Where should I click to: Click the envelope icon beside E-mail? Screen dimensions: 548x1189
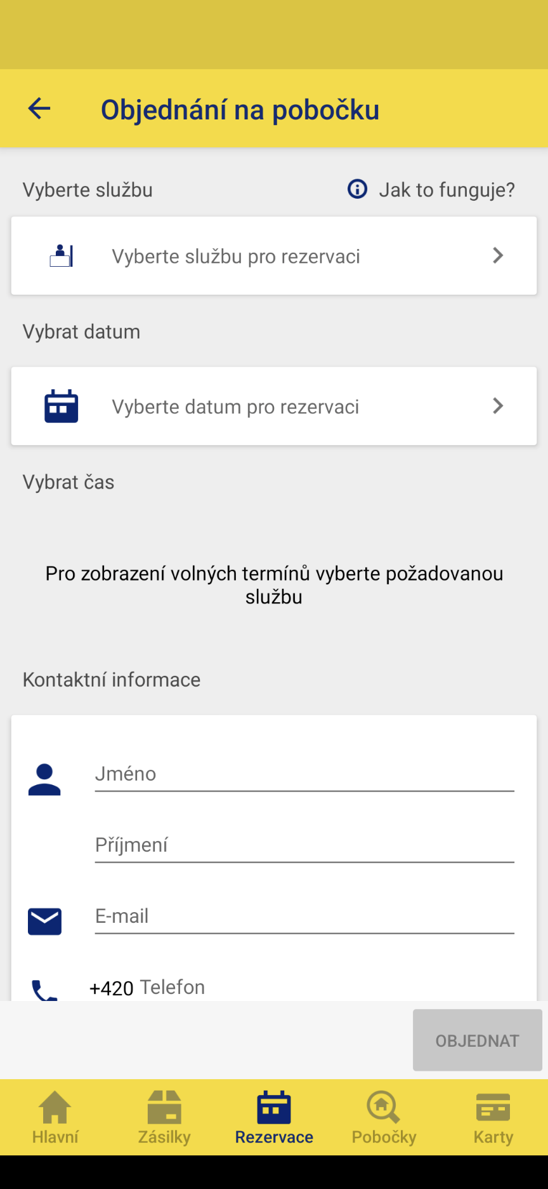44,922
